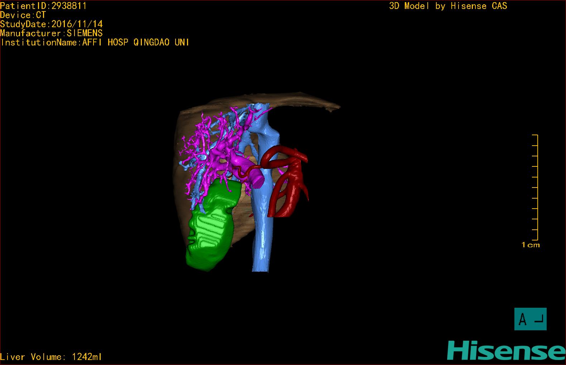
Task: Click the "Device:CT" label
Action: [23, 15]
